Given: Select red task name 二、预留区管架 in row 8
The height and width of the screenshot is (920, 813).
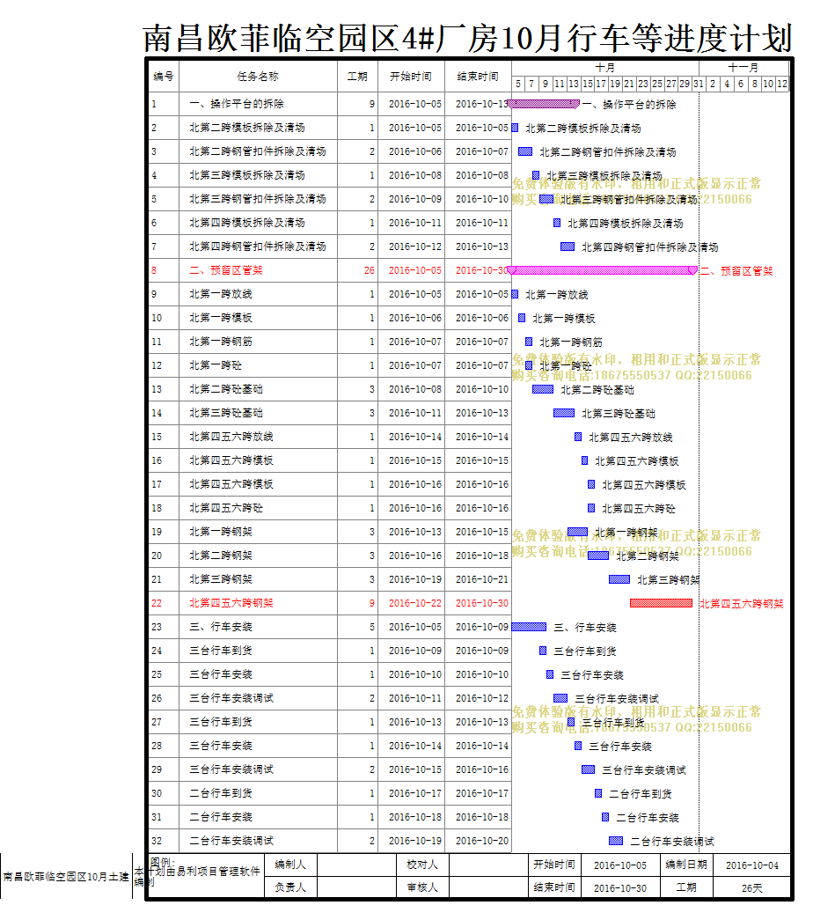Looking at the screenshot, I should click(x=226, y=270).
